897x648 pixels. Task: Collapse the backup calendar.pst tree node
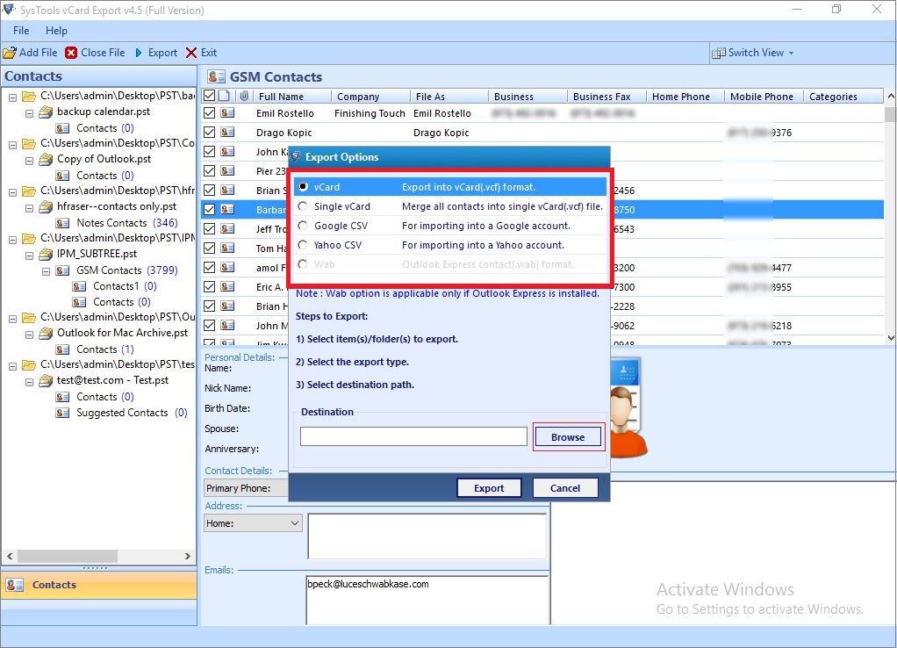click(29, 112)
